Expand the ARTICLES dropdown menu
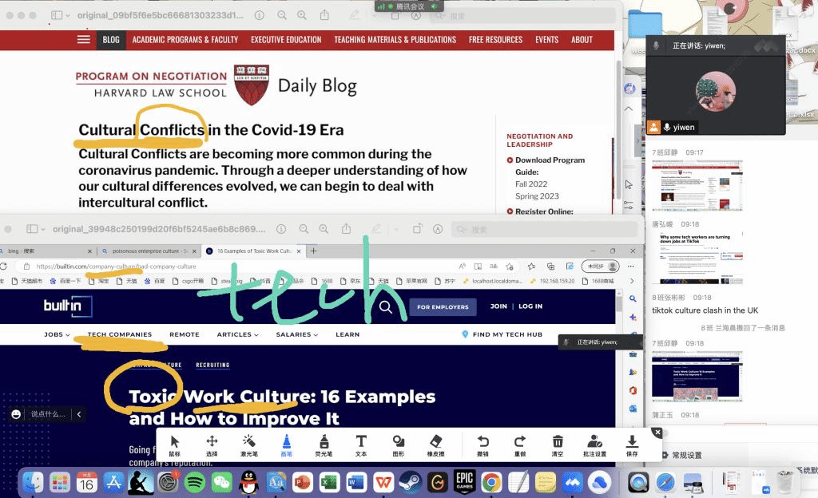Screen dimensions: 818x498 pyautogui.click(x=238, y=334)
